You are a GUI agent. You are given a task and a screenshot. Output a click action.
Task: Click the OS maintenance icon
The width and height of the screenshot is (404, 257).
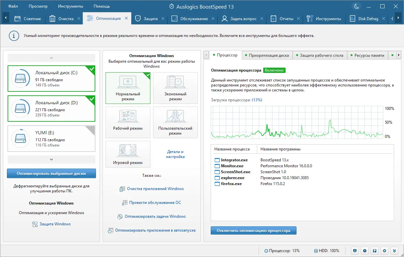pyautogui.click(x=124, y=203)
